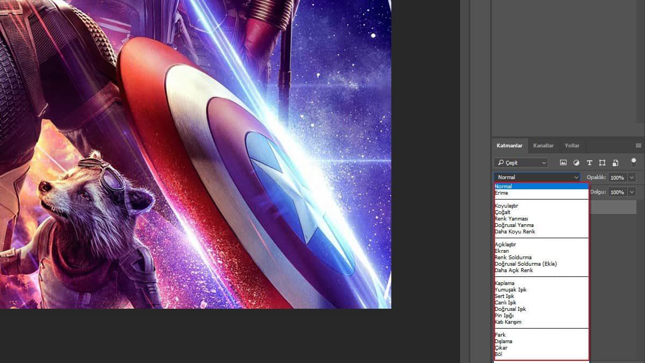Click the smart objects filter icon
Image resolution: width=645 pixels, height=363 pixels.
615,162
